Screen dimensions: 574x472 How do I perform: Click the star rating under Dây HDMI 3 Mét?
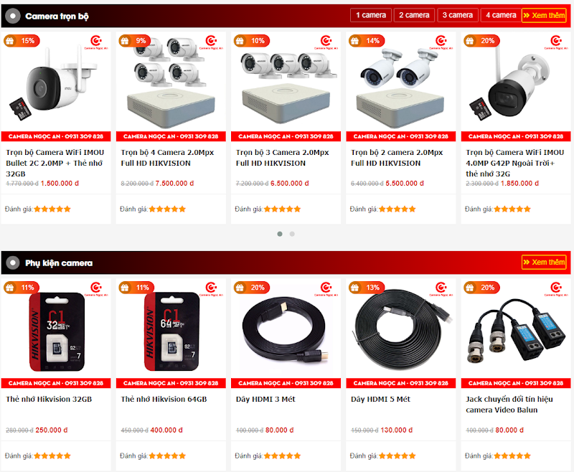click(282, 456)
